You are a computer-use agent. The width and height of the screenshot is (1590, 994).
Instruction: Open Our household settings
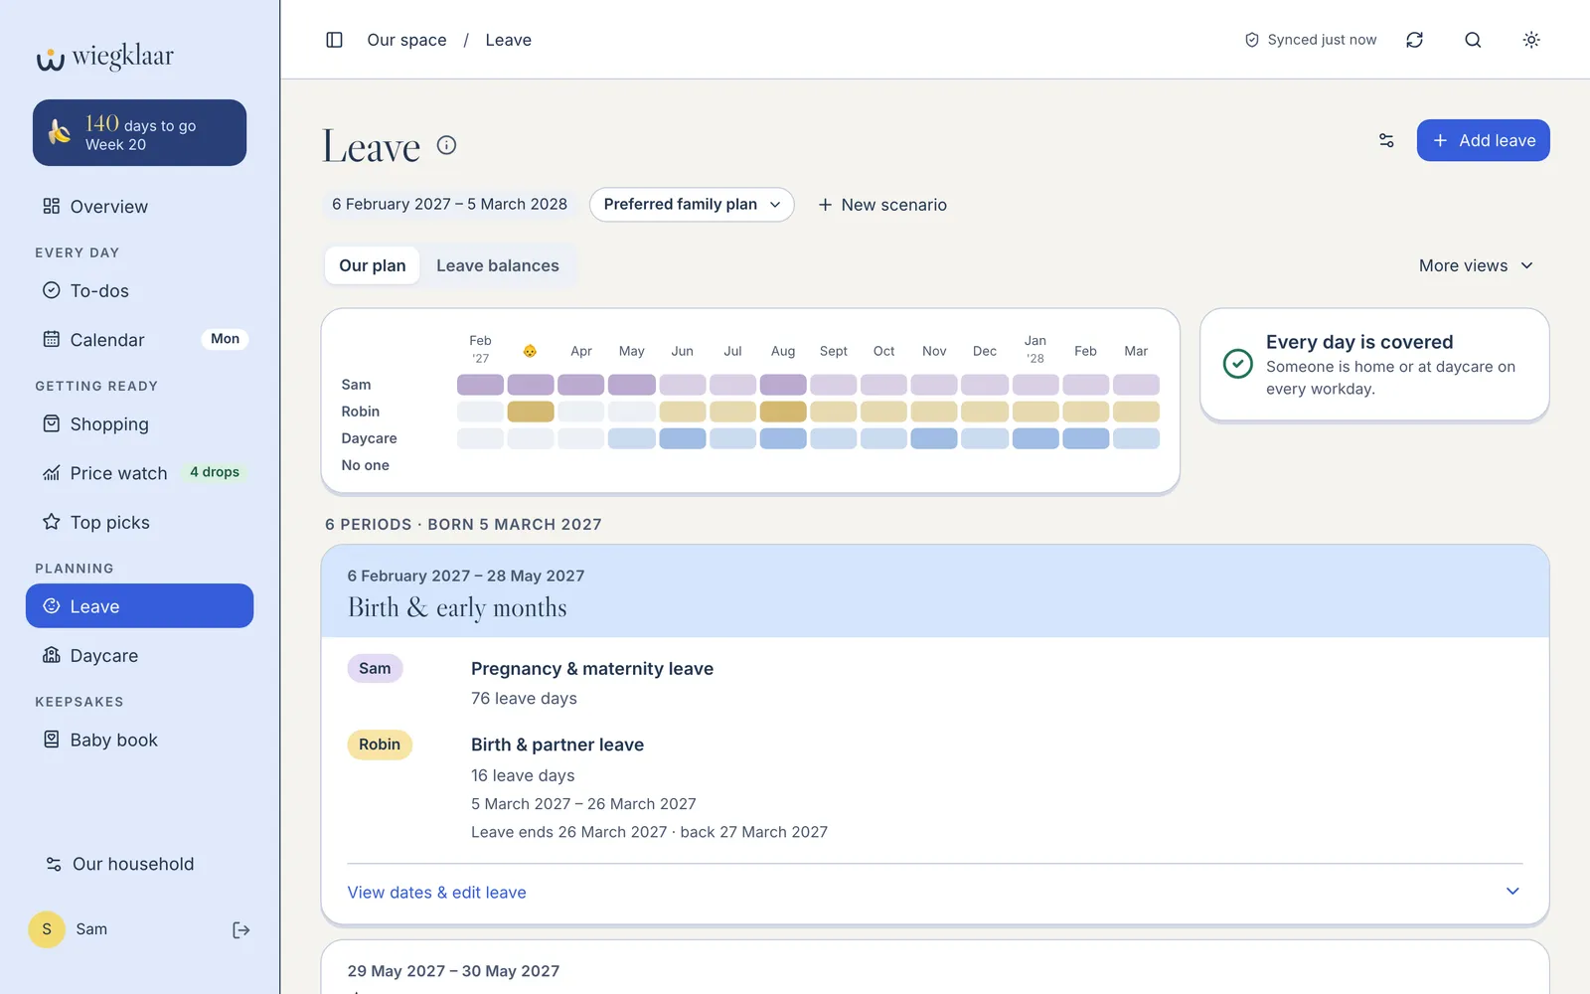(139, 865)
